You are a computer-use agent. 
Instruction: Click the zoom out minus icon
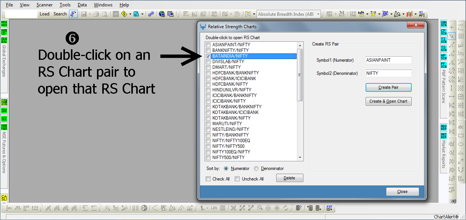(268, 208)
